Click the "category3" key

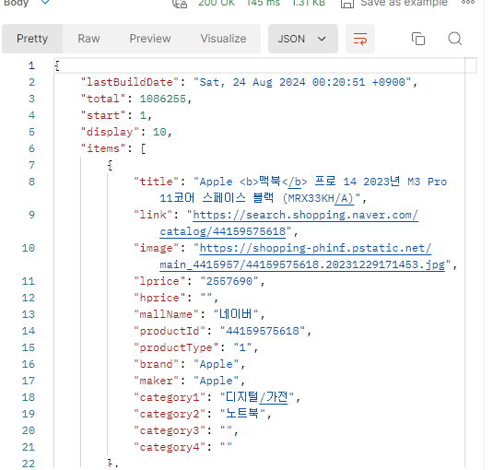(170, 430)
